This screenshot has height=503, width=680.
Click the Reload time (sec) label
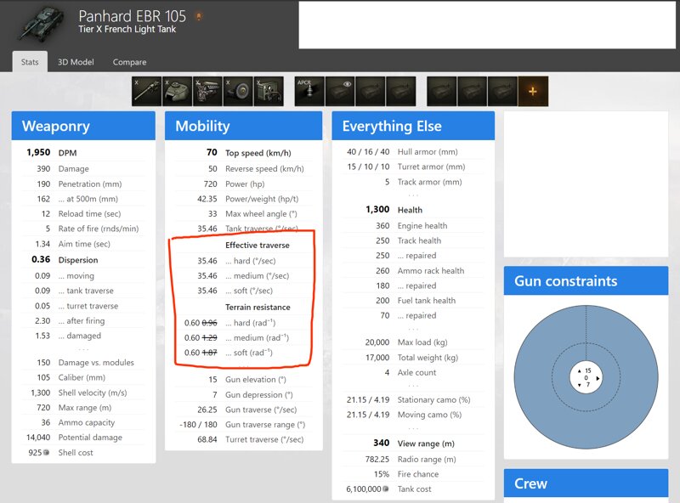pyautogui.click(x=89, y=214)
